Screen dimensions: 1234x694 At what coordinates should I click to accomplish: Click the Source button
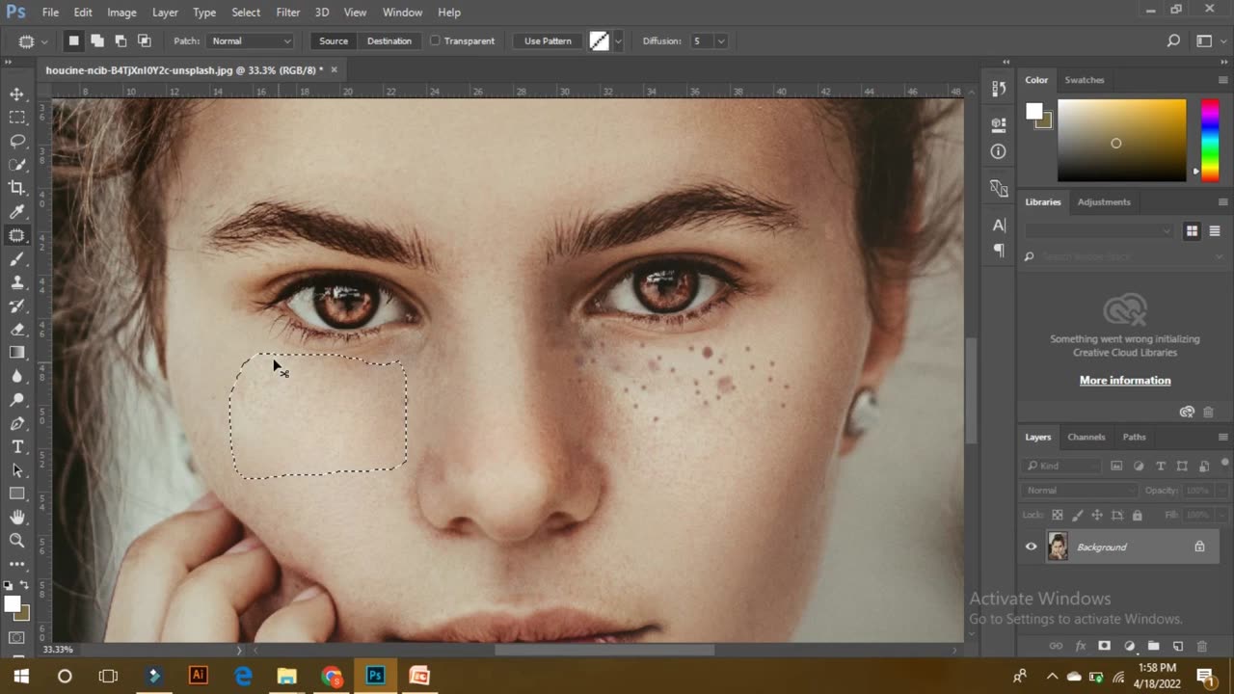(x=334, y=40)
